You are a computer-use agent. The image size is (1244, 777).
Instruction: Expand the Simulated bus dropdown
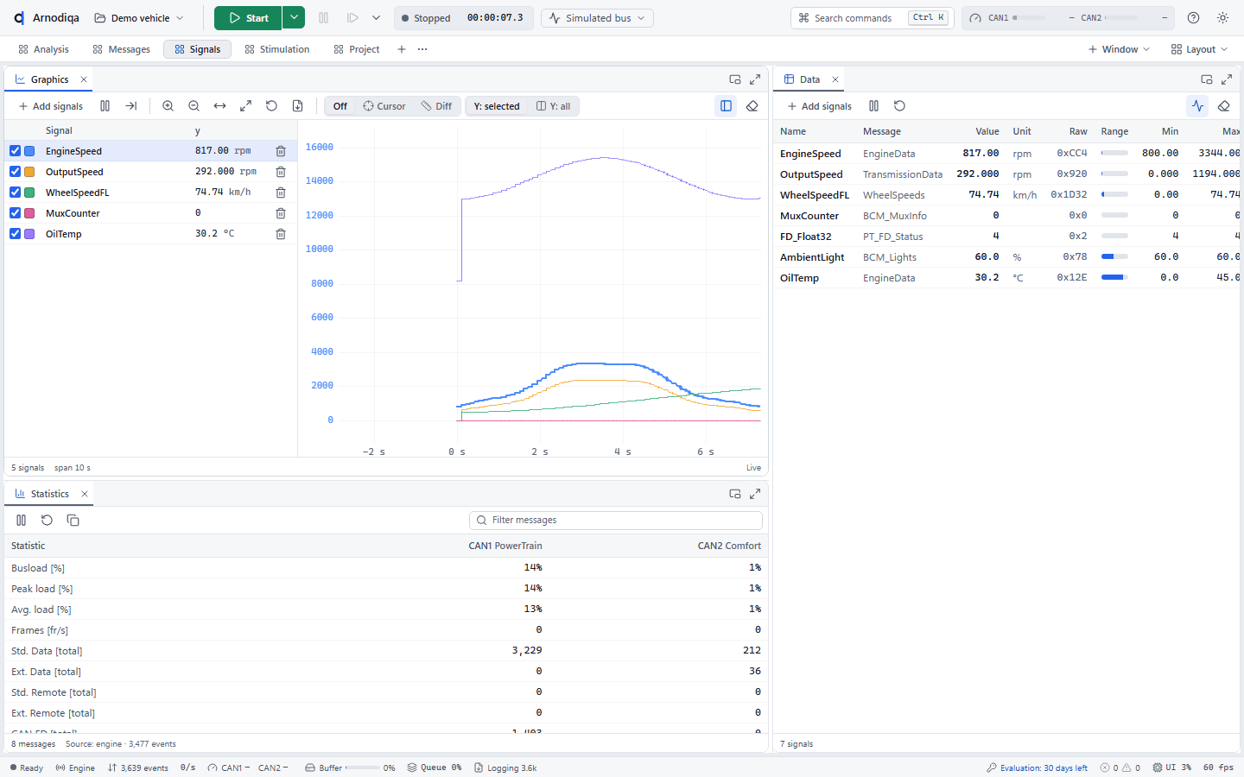coord(597,18)
